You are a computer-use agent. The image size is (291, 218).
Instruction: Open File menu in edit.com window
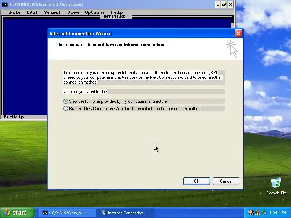point(15,12)
